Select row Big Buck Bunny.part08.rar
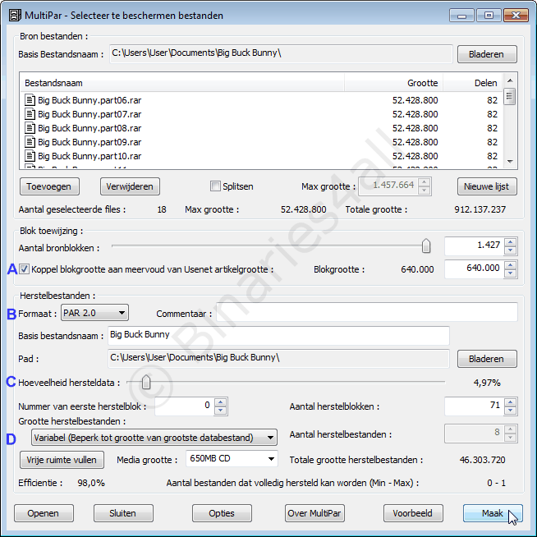Viewport: 537px width, 537px height. pyautogui.click(x=262, y=128)
